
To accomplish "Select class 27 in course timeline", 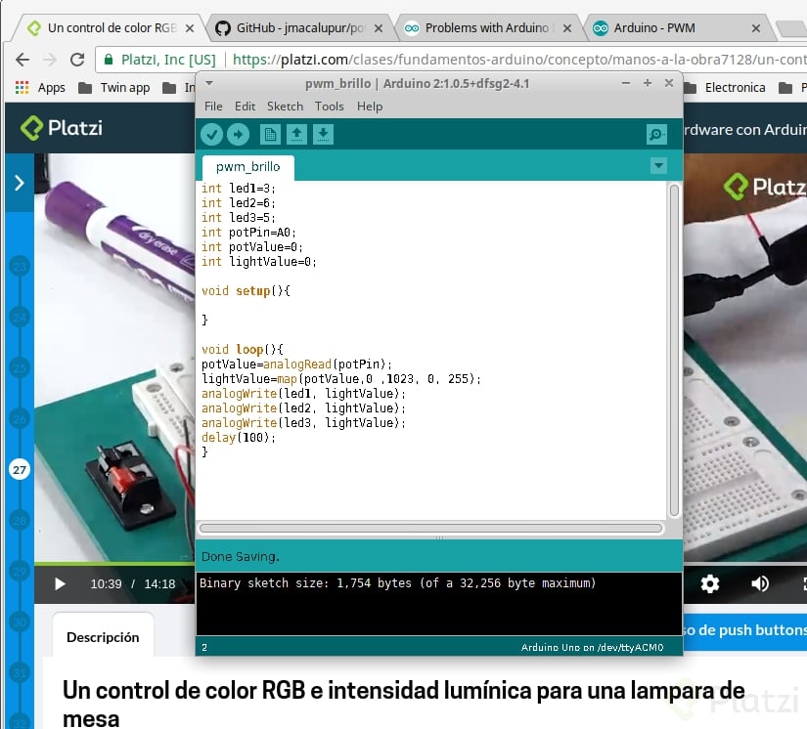I will 20,469.
